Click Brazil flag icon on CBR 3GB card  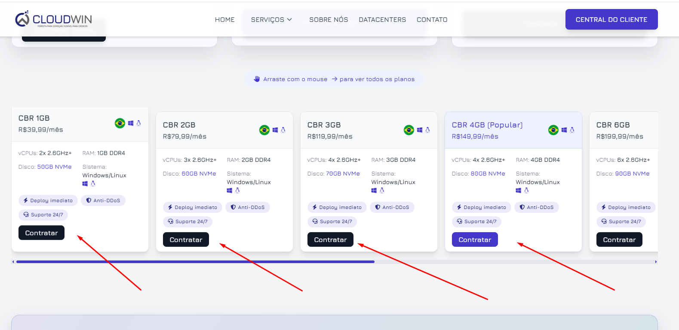tap(409, 130)
